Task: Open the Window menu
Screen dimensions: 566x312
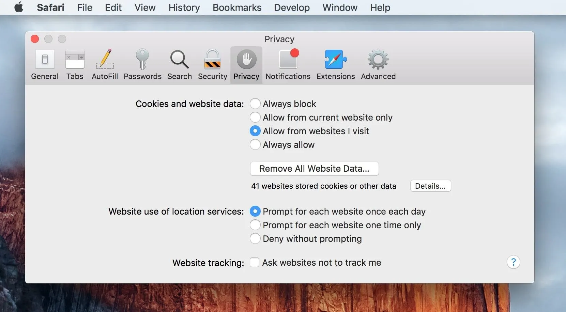Action: tap(340, 7)
